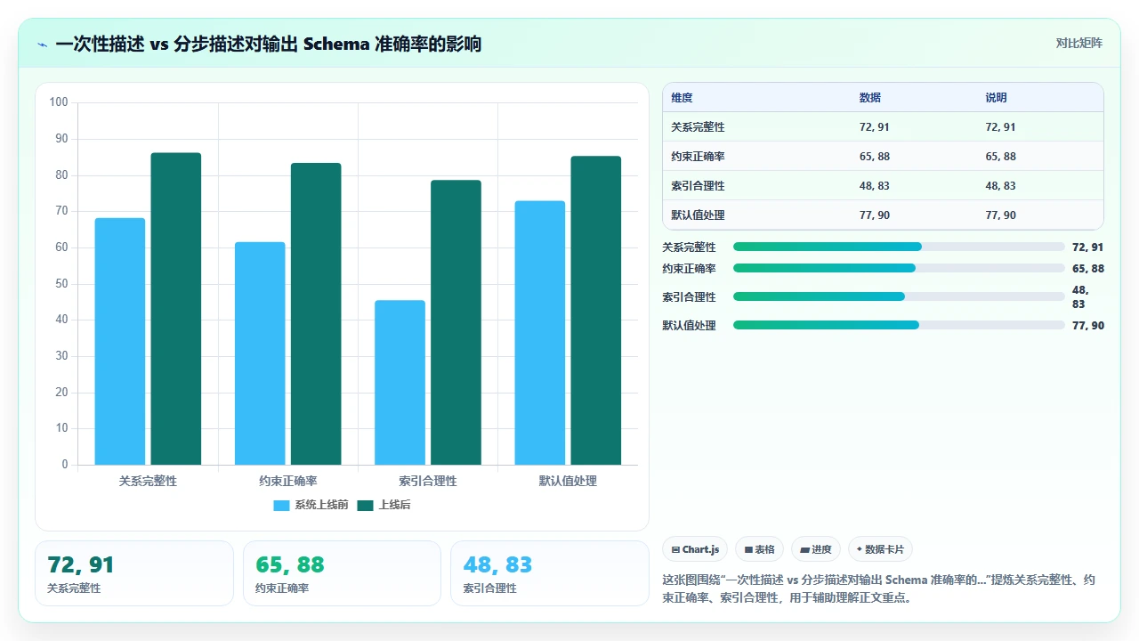Click the 默认值处理 x-axis label under chart
The width and height of the screenshot is (1139, 641).
[568, 481]
